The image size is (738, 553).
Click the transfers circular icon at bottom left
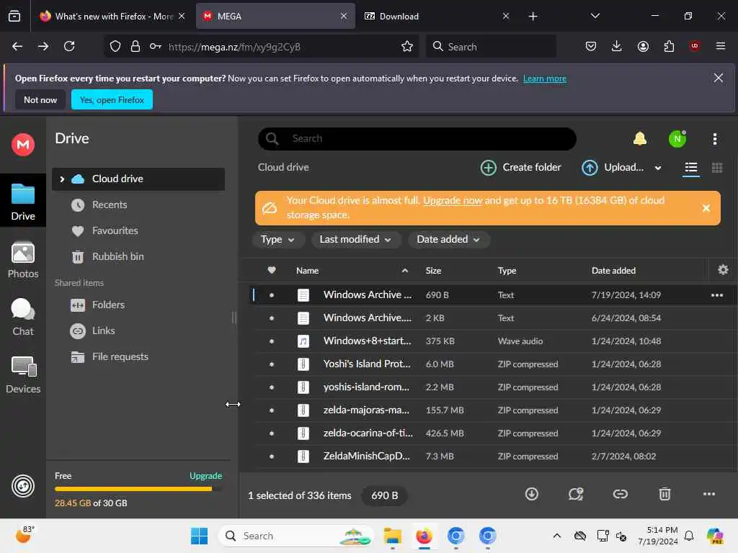(23, 486)
